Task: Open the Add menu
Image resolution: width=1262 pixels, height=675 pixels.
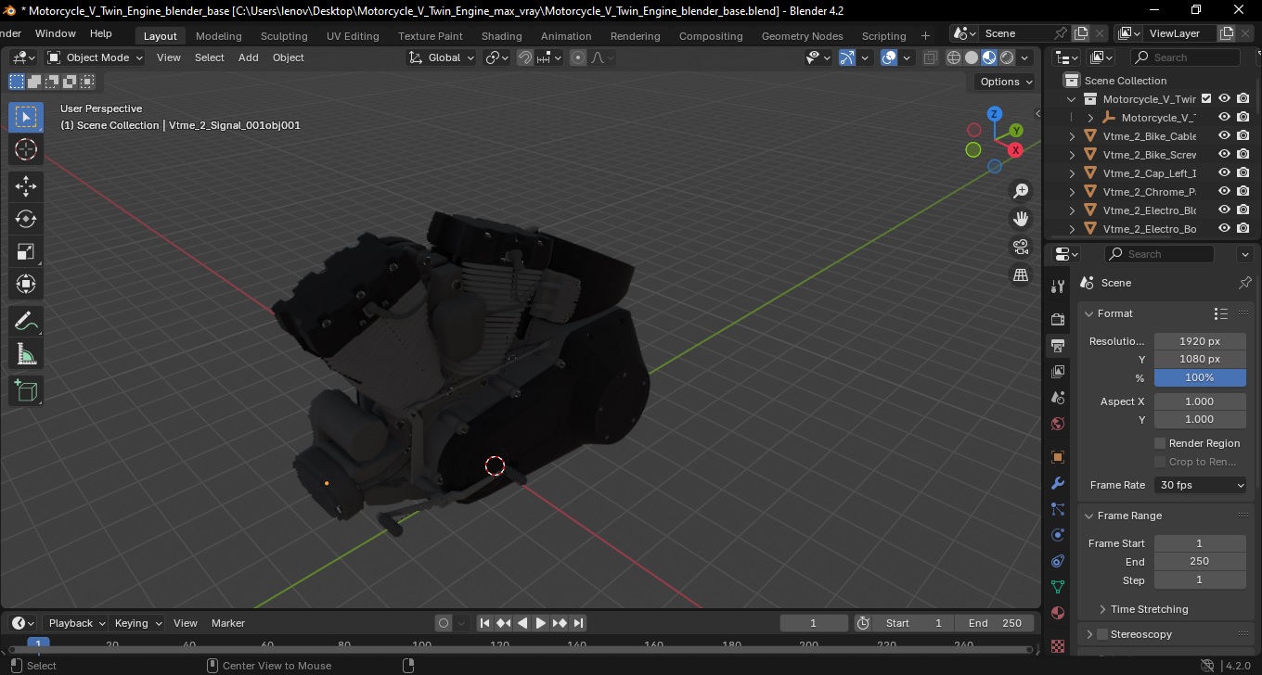Action: (249, 57)
